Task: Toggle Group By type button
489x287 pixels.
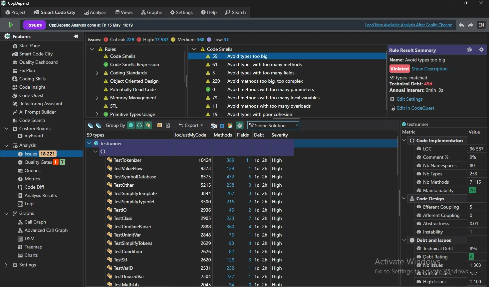Action: (148, 125)
